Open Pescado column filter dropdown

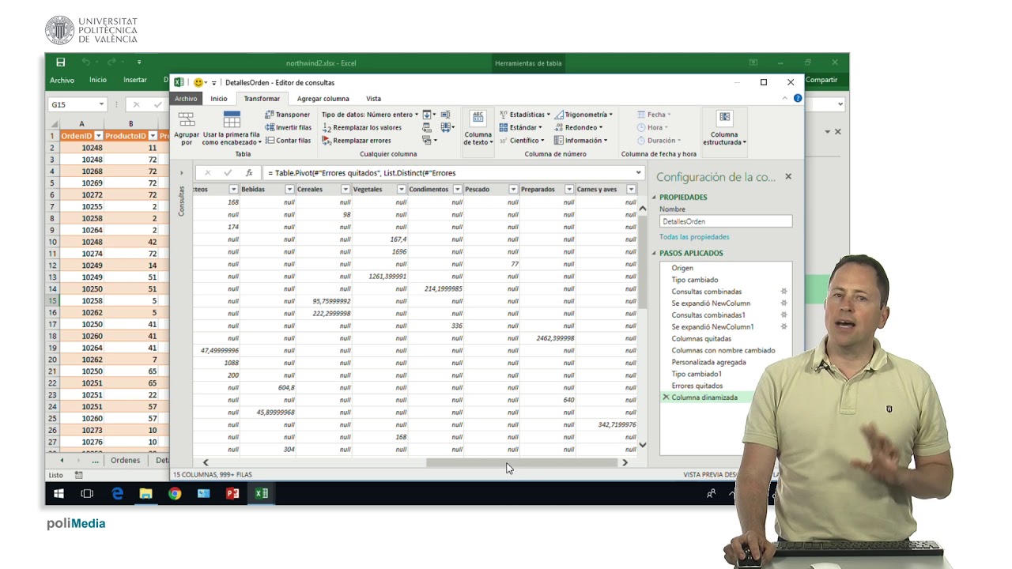coord(513,190)
